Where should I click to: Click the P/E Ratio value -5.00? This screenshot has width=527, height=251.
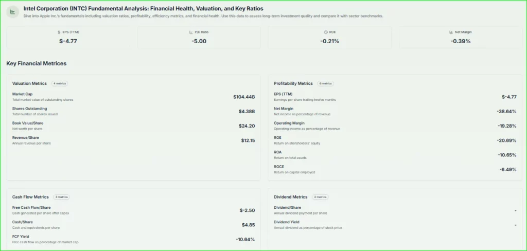pos(199,41)
